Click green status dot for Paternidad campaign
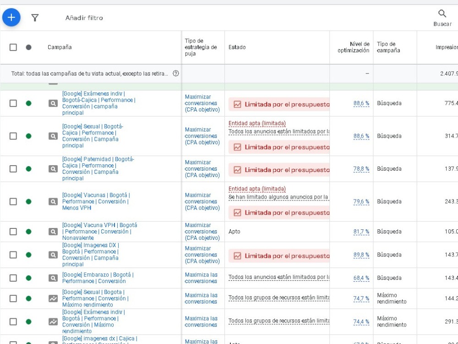458x344 pixels. coord(28,169)
